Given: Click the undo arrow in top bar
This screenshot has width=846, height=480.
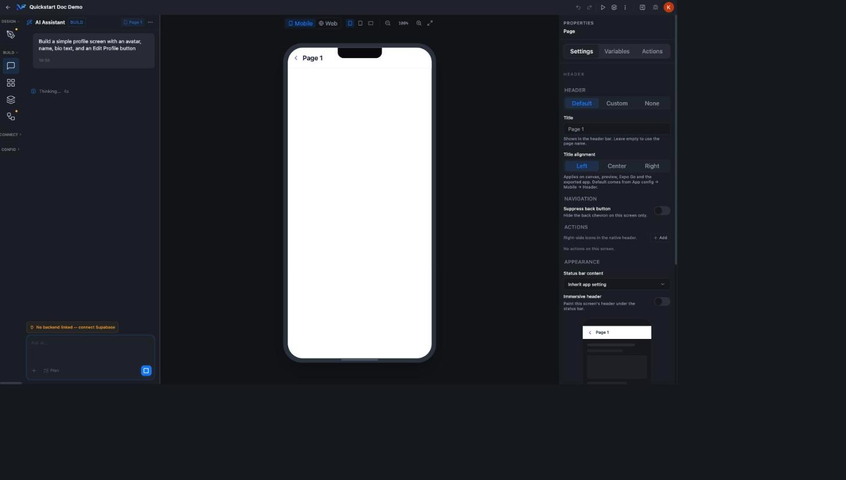Looking at the screenshot, I should tap(578, 8).
